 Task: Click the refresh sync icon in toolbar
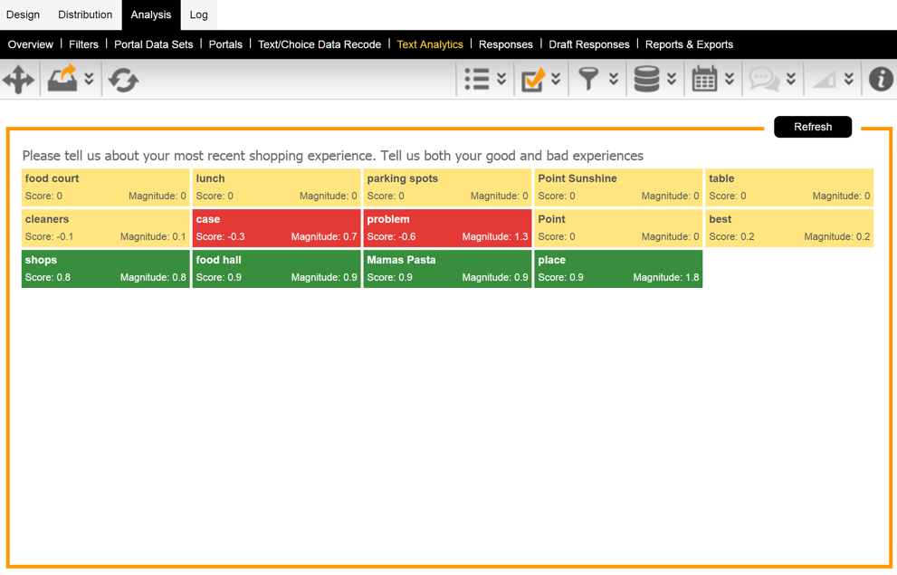coord(123,79)
